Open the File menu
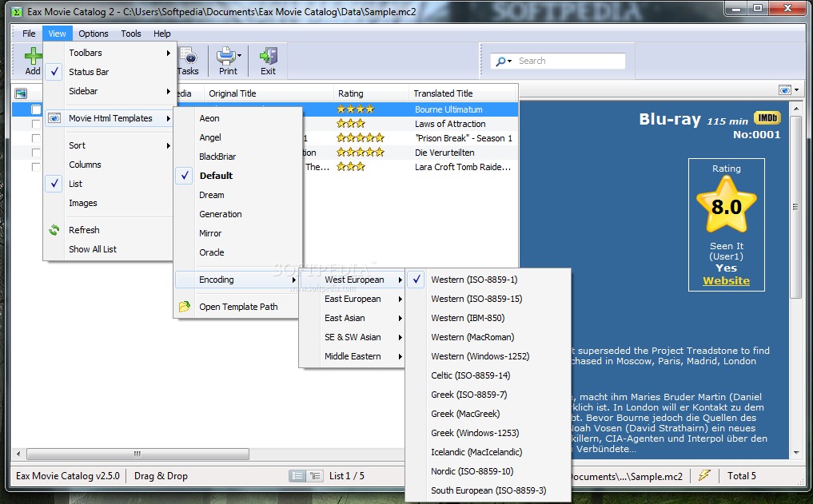 click(x=29, y=34)
